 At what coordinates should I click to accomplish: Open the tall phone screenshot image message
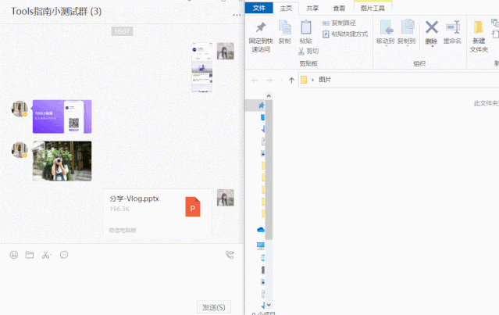pos(202,67)
